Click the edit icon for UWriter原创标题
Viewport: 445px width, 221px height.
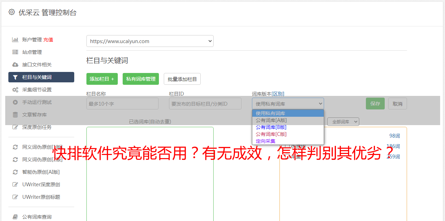pyautogui.click(x=15, y=197)
